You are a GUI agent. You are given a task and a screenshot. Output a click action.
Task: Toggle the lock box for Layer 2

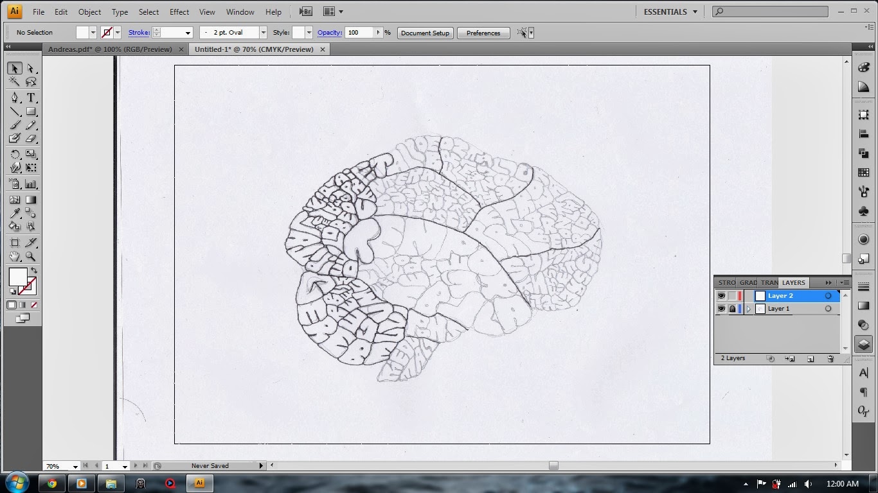click(x=732, y=296)
